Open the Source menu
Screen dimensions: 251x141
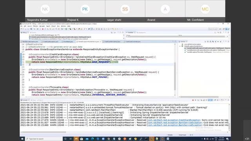30,26
